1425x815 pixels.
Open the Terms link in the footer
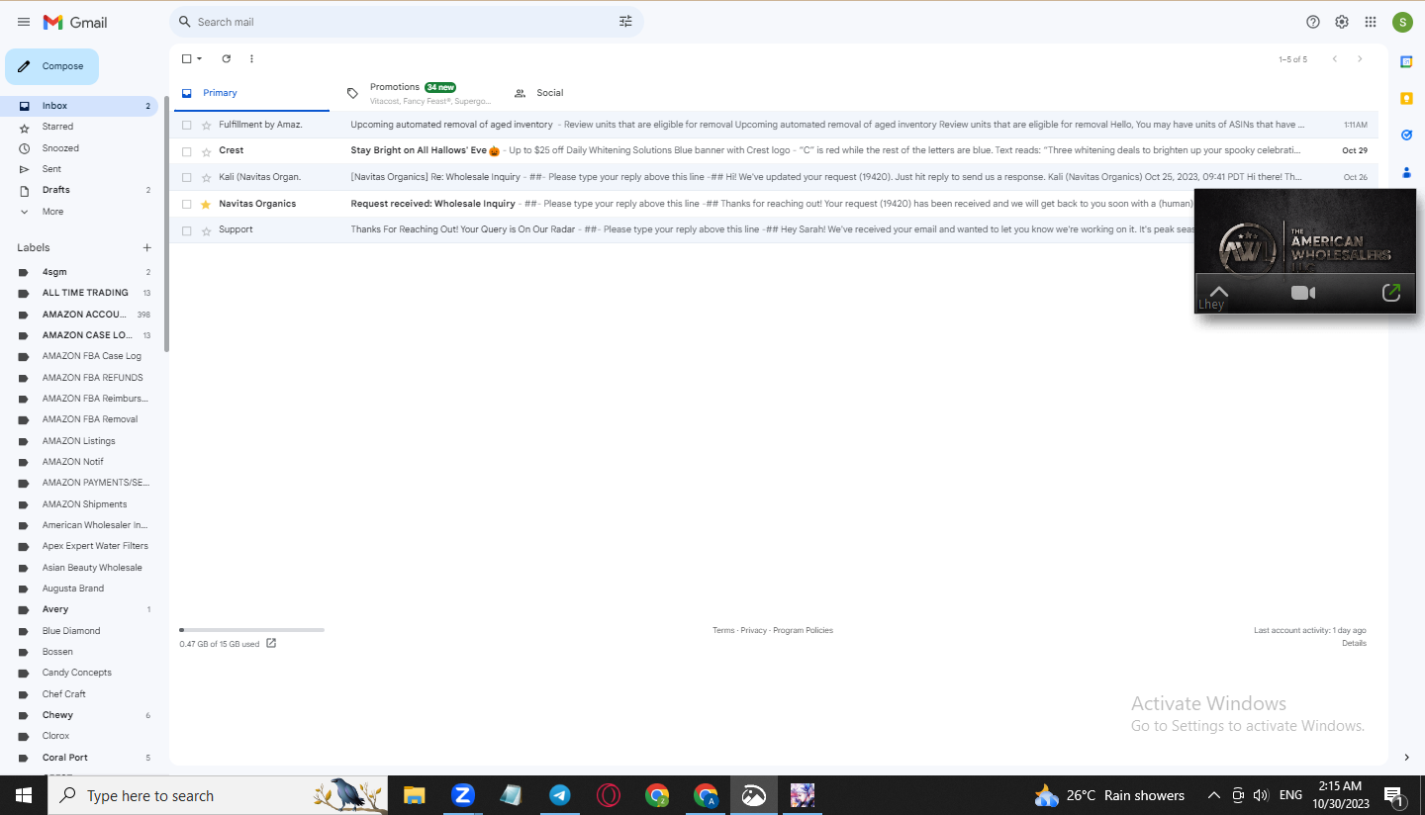click(x=723, y=630)
